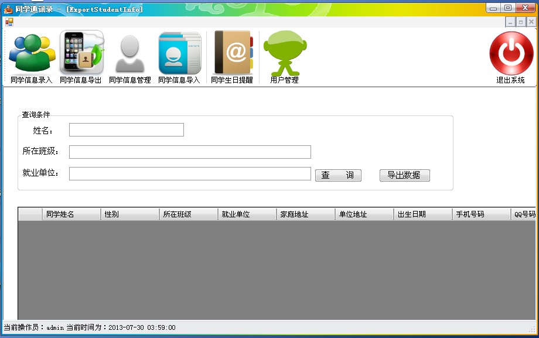Focus the 所在班级 class input field
539x338 pixels.
point(190,152)
